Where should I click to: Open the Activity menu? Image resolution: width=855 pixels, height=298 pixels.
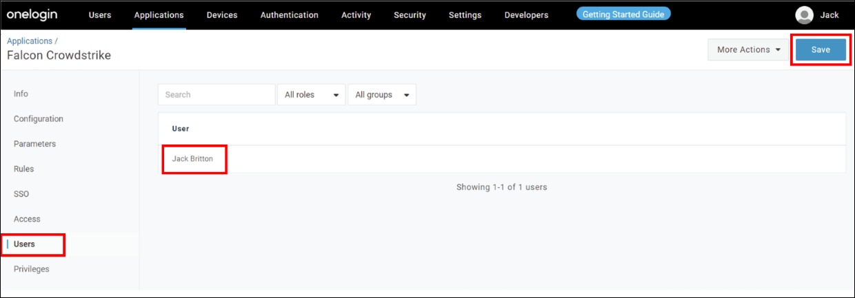point(356,14)
